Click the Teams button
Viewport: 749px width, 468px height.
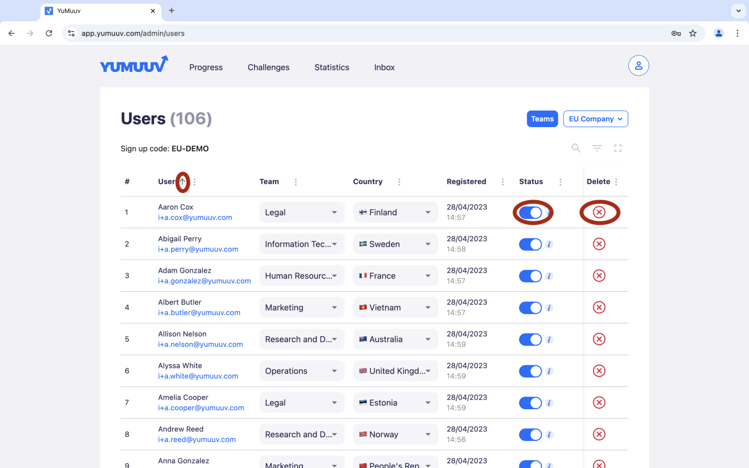[x=542, y=119]
